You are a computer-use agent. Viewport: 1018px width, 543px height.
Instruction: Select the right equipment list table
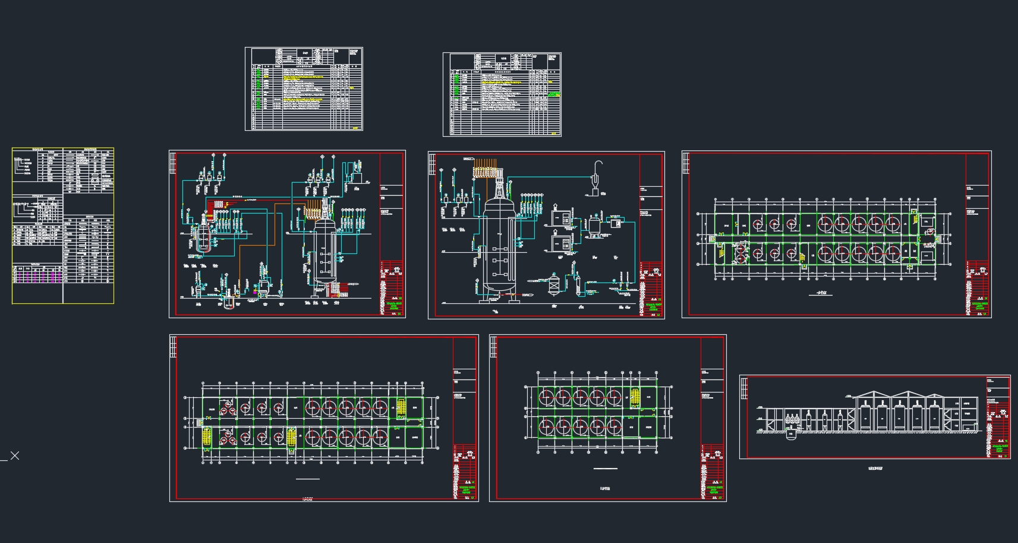coord(502,95)
